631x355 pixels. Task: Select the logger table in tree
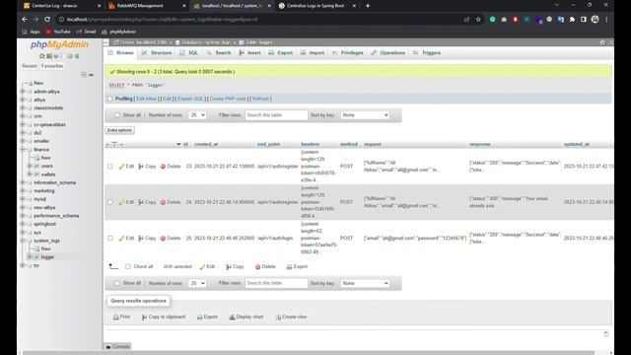47,256
